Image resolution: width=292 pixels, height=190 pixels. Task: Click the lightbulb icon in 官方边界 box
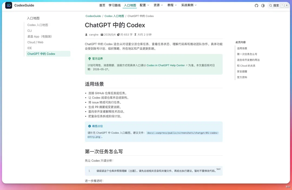89,58
